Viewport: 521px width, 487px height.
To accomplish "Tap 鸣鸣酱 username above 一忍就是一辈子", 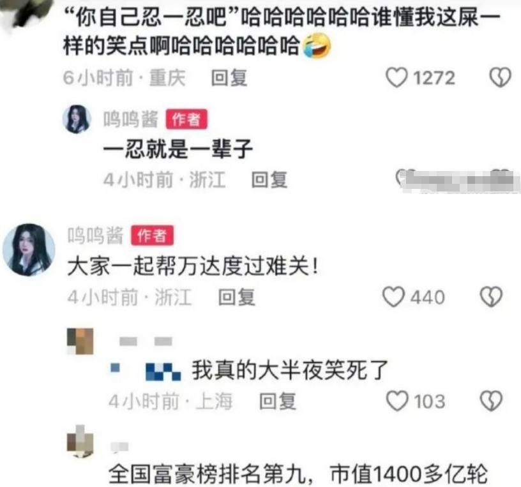I will click(x=131, y=119).
